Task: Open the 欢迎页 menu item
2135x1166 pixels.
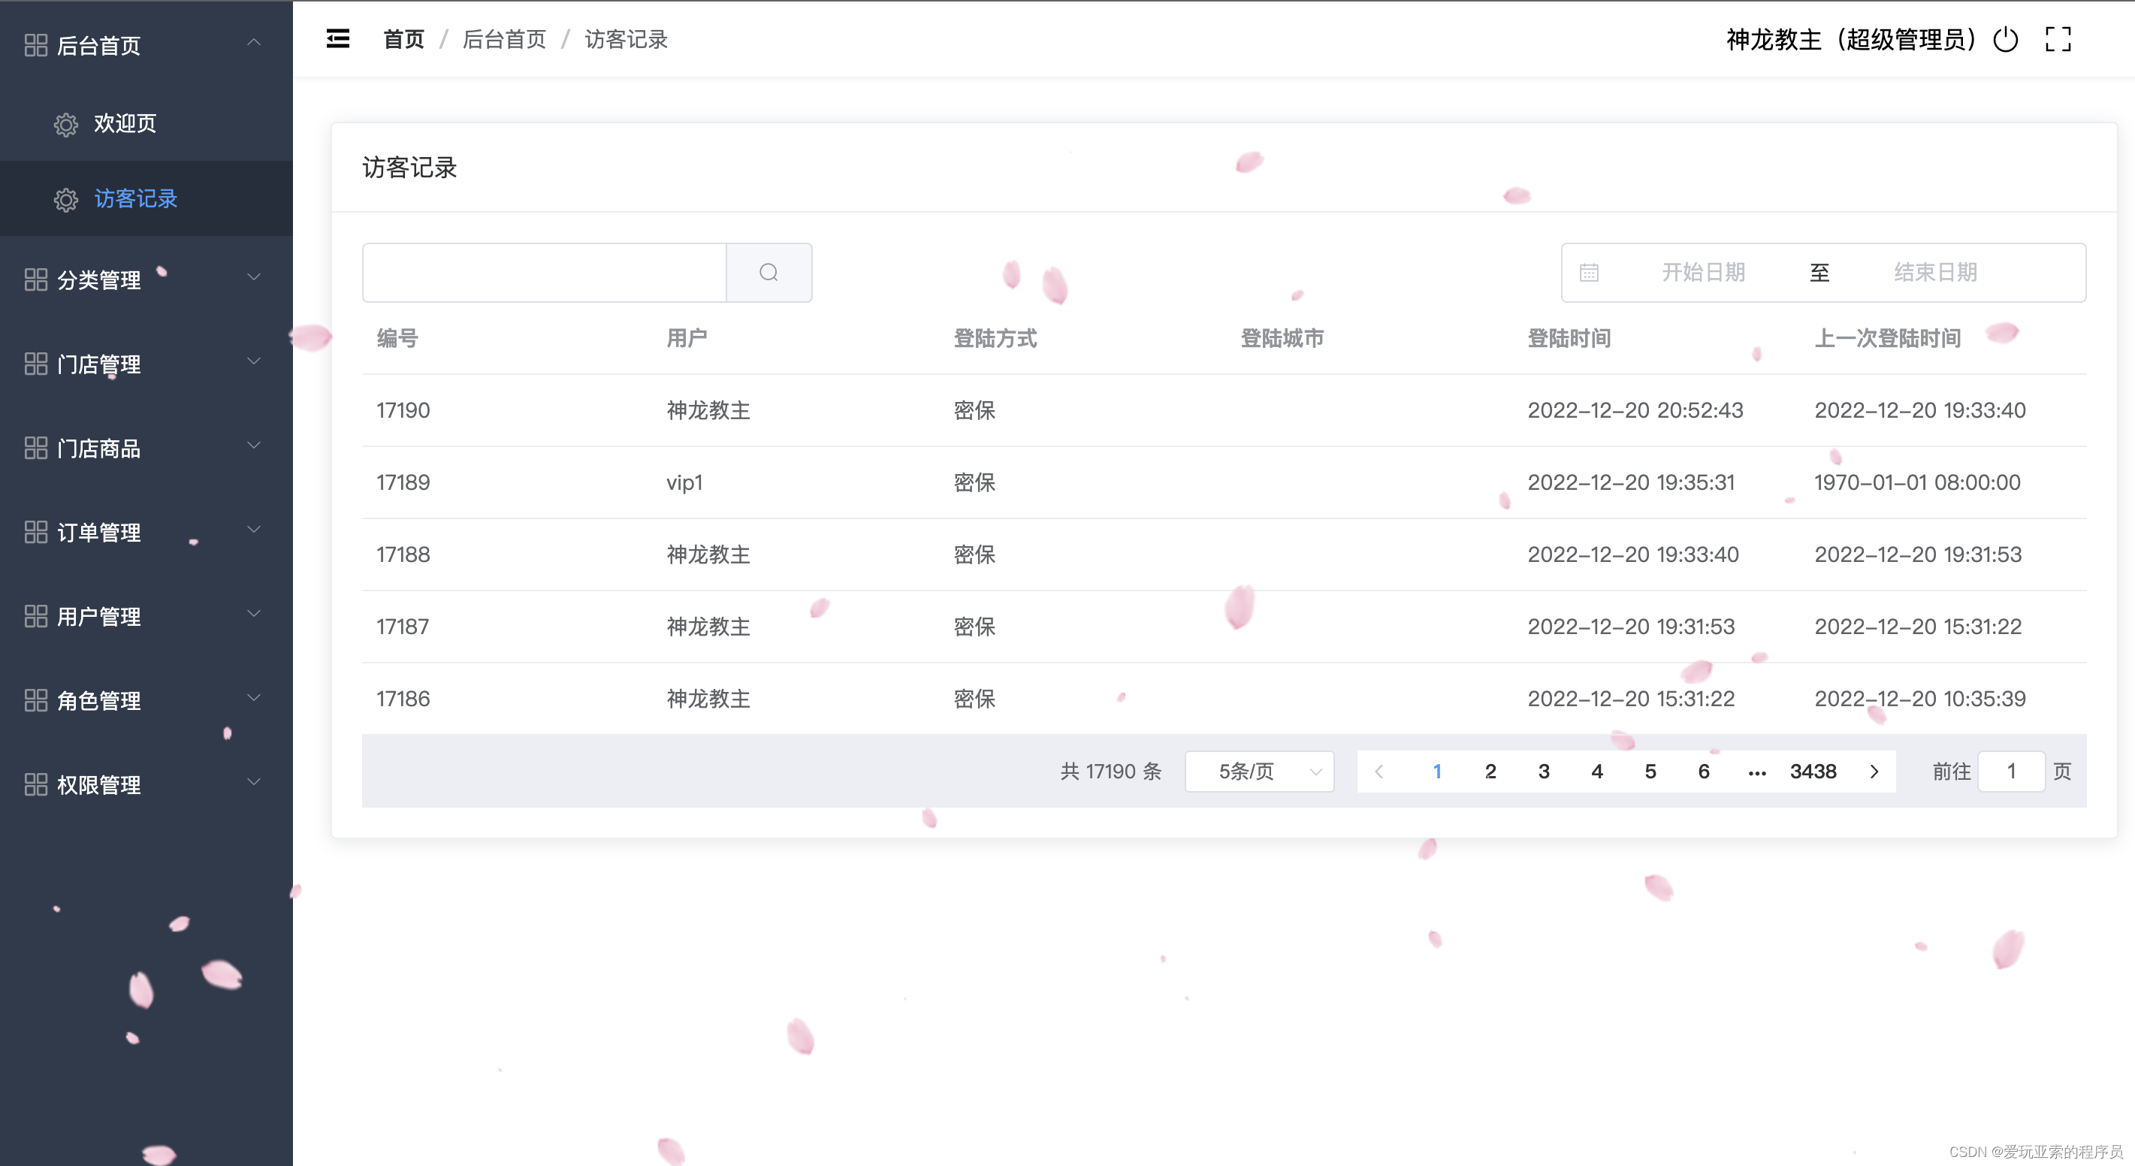Action: pyautogui.click(x=124, y=123)
